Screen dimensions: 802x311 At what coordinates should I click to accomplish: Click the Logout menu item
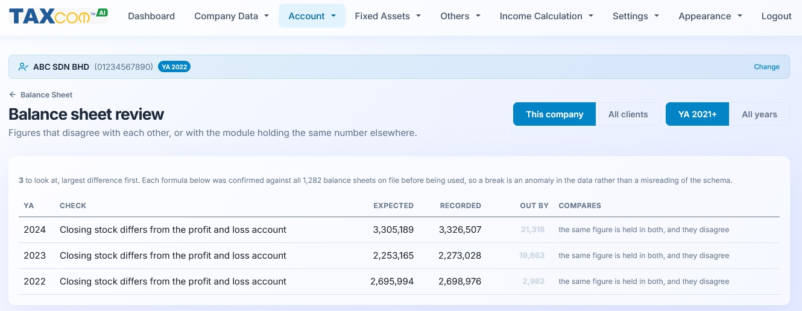point(777,16)
